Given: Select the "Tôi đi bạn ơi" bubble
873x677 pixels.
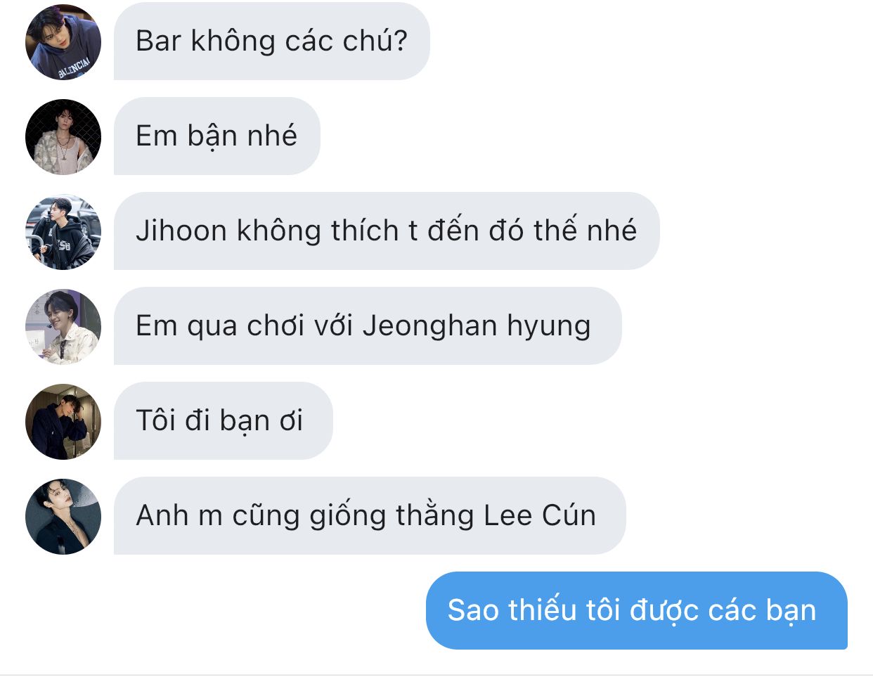Looking at the screenshot, I should click(223, 421).
